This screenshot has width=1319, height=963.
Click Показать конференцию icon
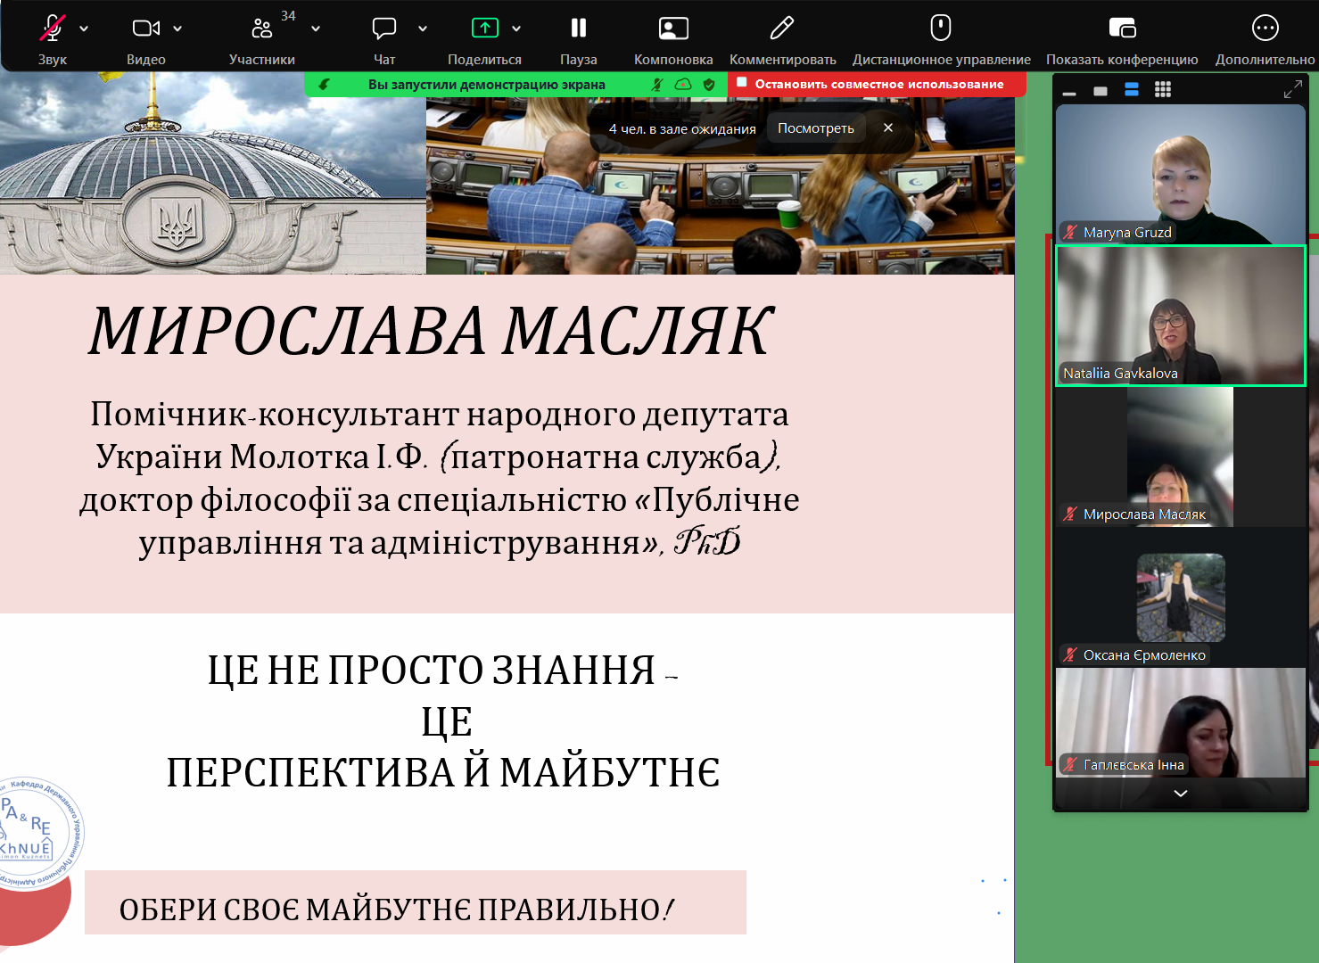(x=1121, y=29)
